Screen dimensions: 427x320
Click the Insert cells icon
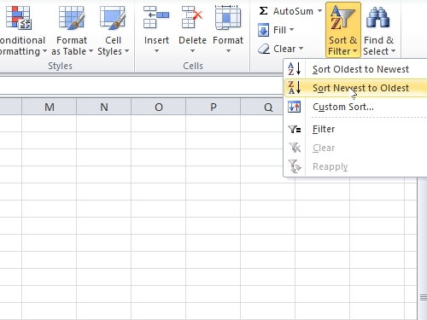(x=156, y=17)
